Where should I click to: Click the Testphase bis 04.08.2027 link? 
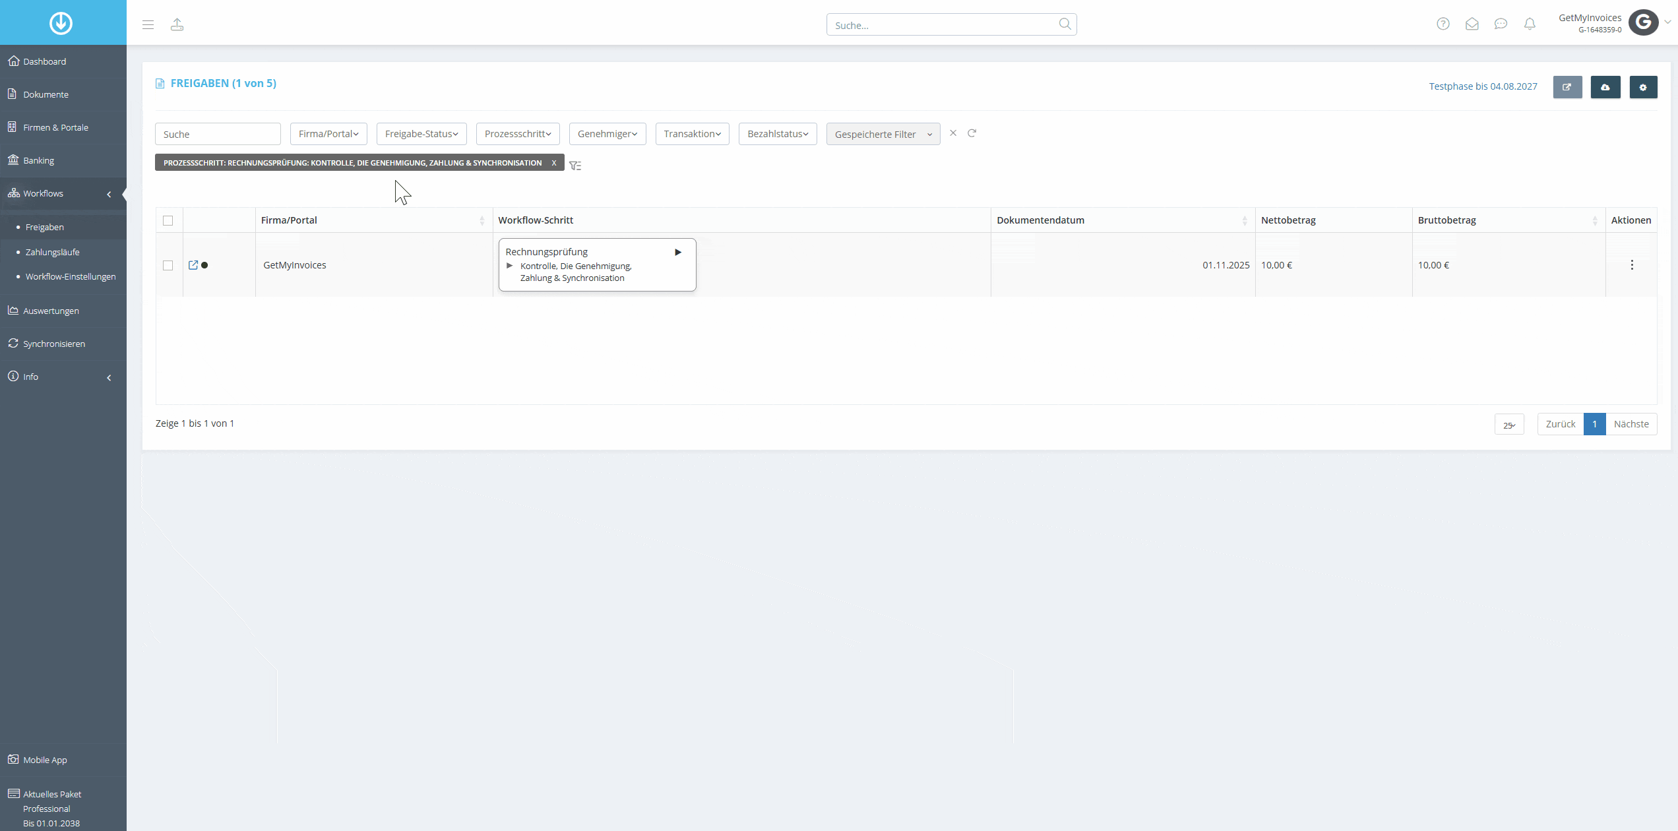[1483, 86]
